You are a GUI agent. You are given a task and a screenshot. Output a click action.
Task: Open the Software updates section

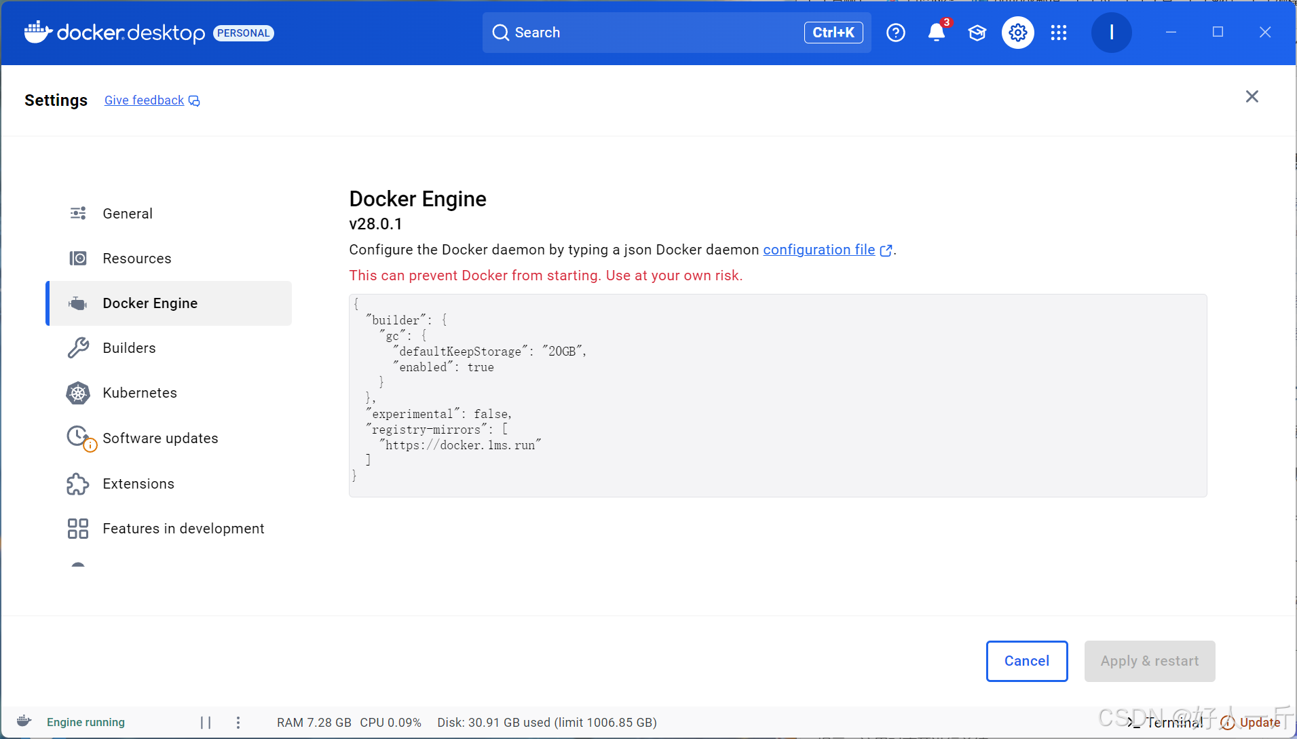tap(169, 438)
